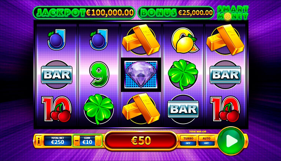Start a spin with the green play button
Image resolution: width=281 pixels, height=161 pixels.
point(232,141)
